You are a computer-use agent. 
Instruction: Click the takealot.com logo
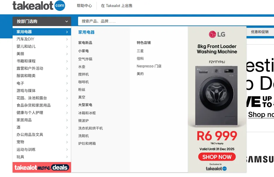pyautogui.click(x=39, y=6)
